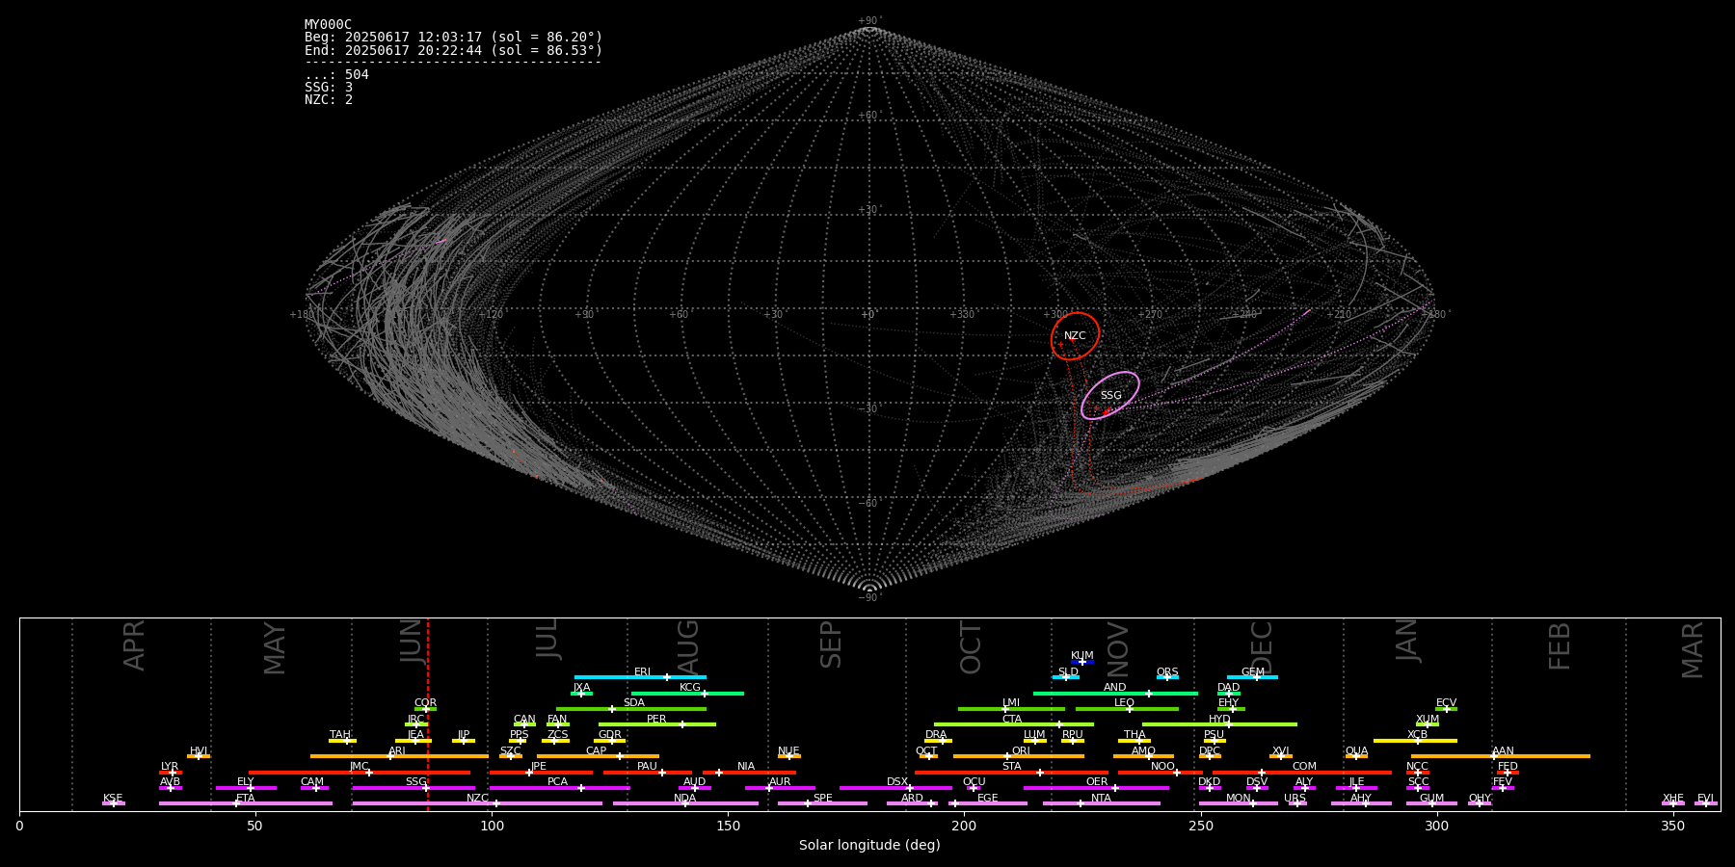Click the JRC shower label
Screen dimensions: 1735x867
[415, 720]
